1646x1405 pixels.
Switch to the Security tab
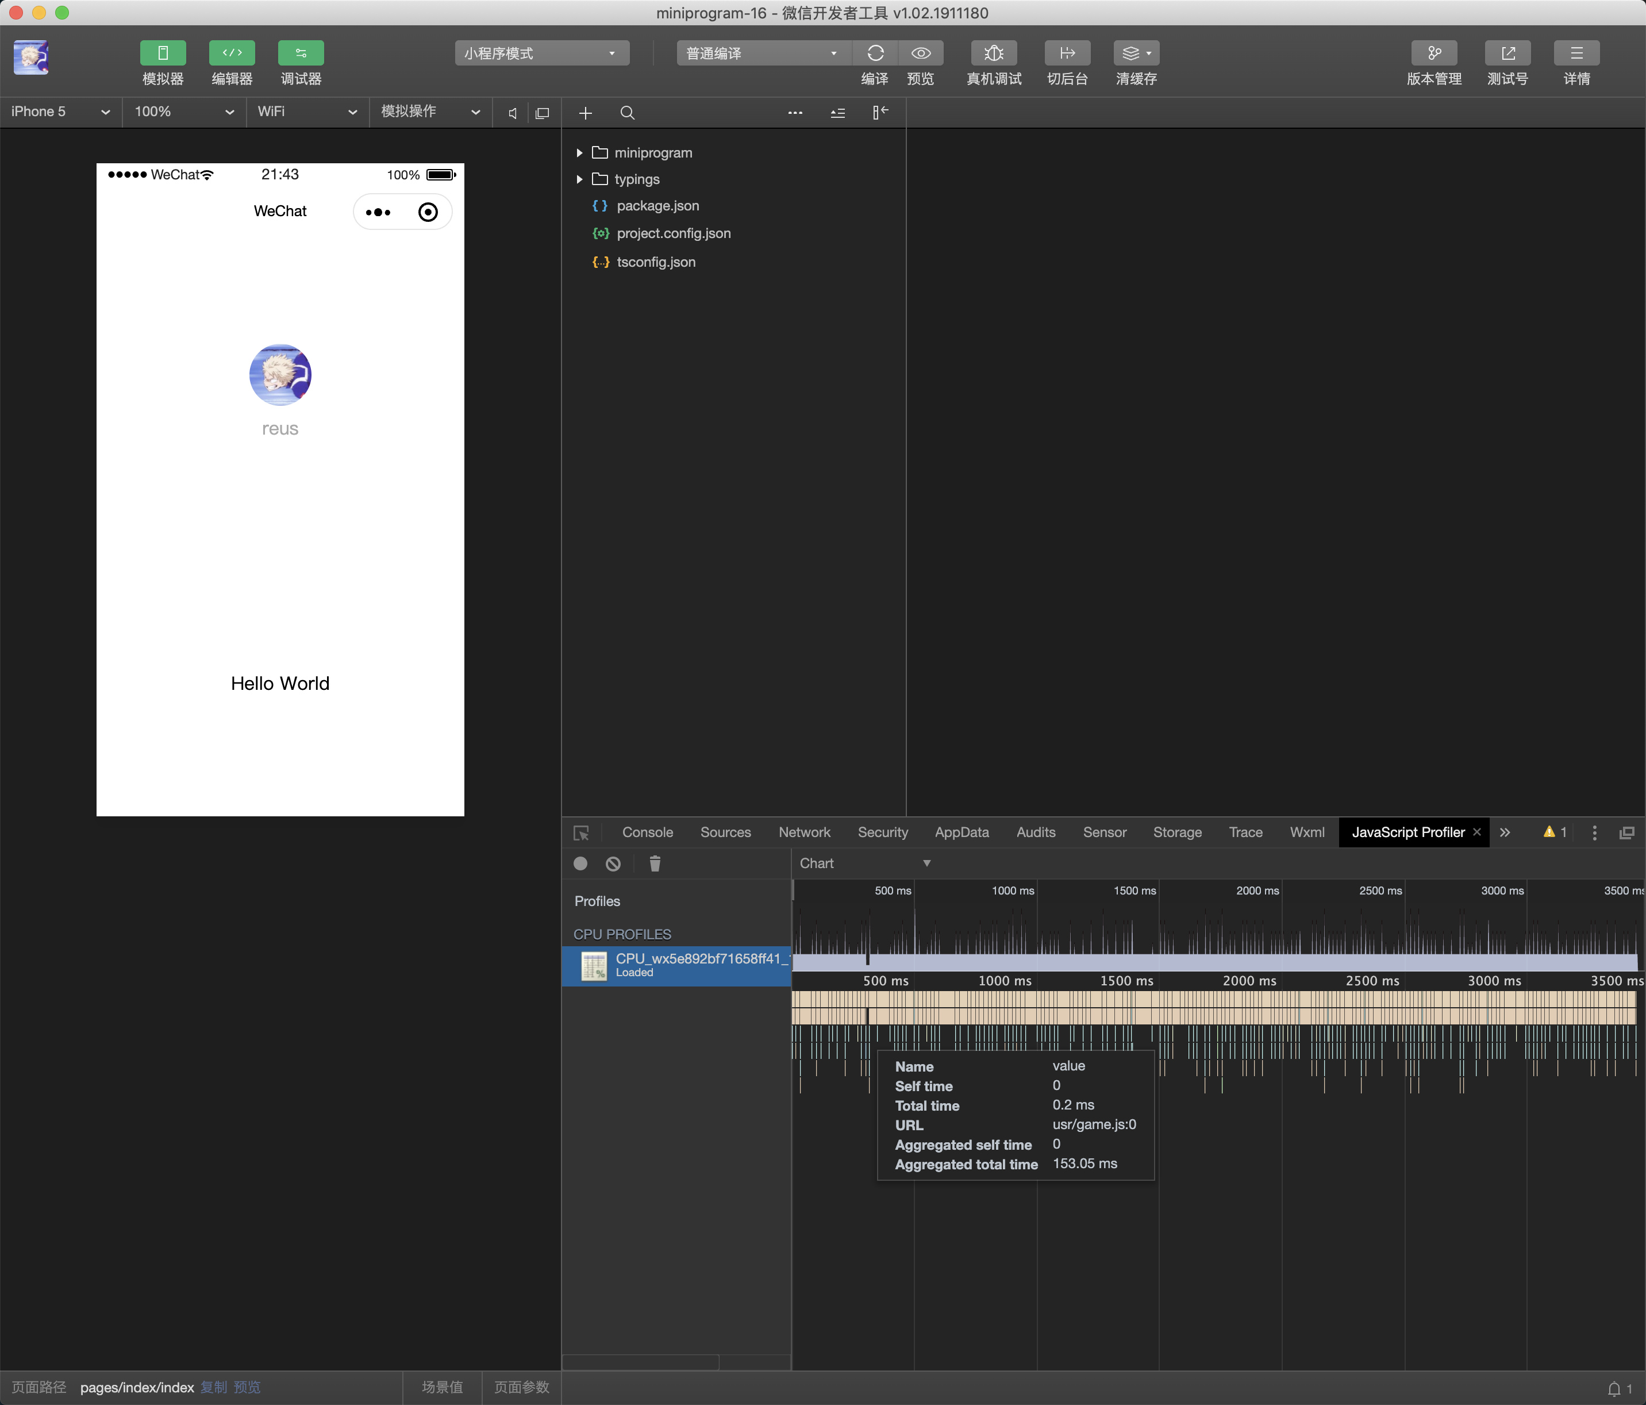(x=883, y=832)
